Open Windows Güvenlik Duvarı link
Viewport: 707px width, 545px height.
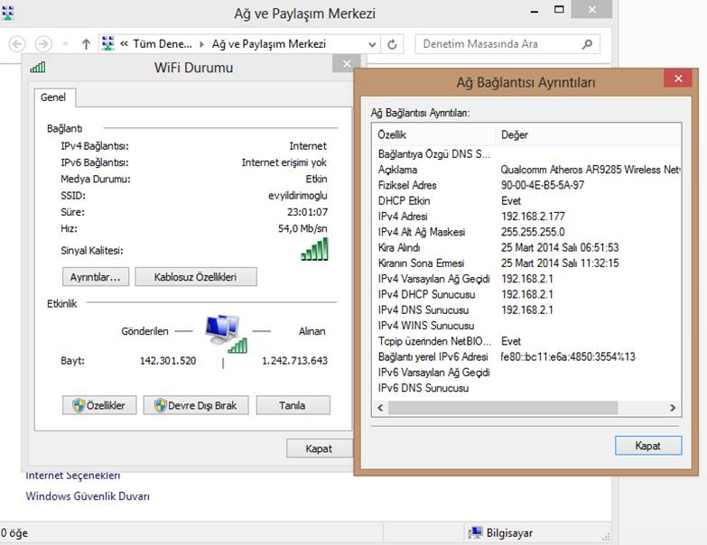tap(88, 496)
